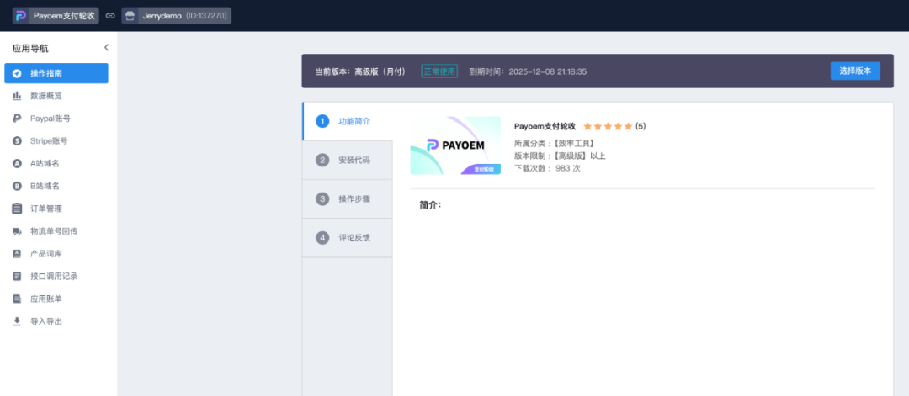
Task: Click the five-star rating next to title
Action: coord(608,126)
